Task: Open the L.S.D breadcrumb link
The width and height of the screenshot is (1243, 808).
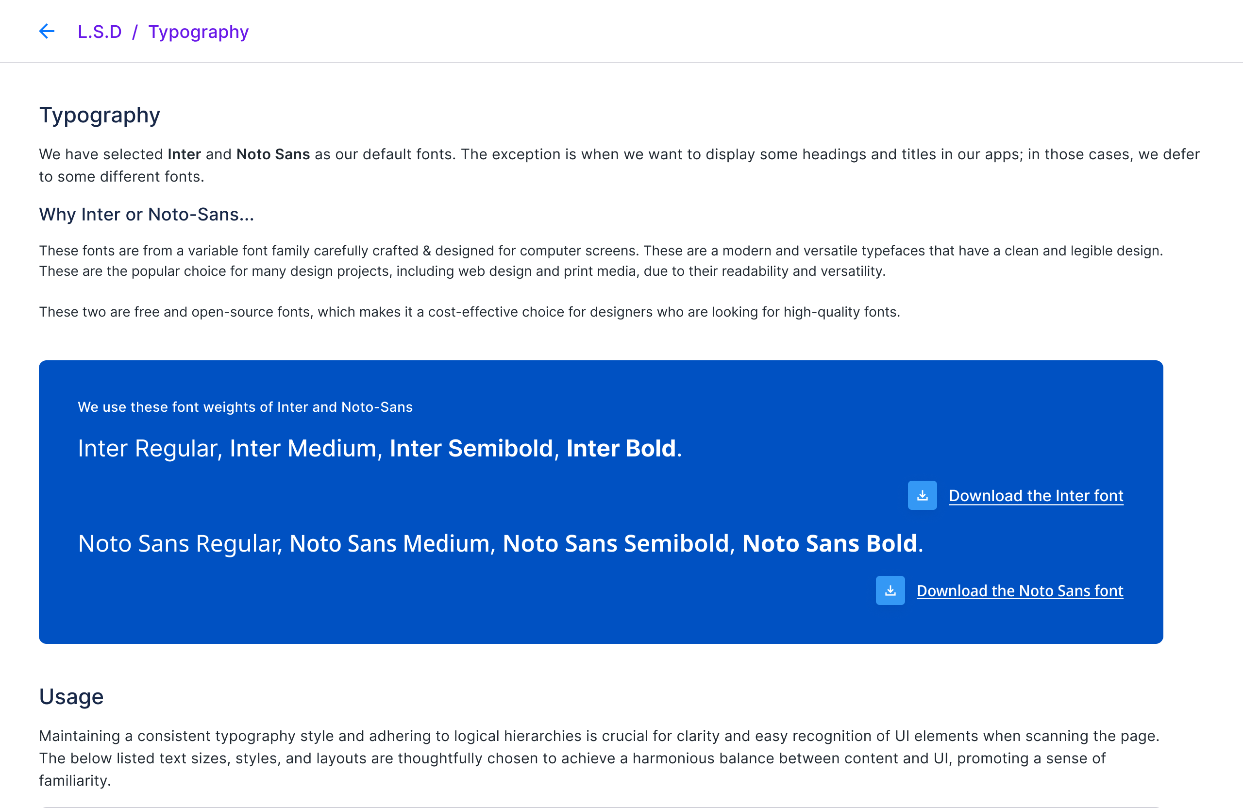Action: [99, 32]
